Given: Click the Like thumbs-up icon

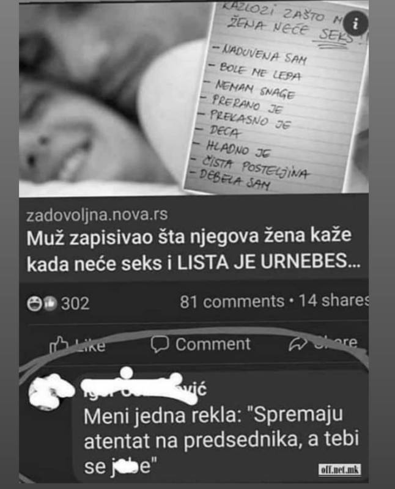Looking at the screenshot, I should (58, 345).
